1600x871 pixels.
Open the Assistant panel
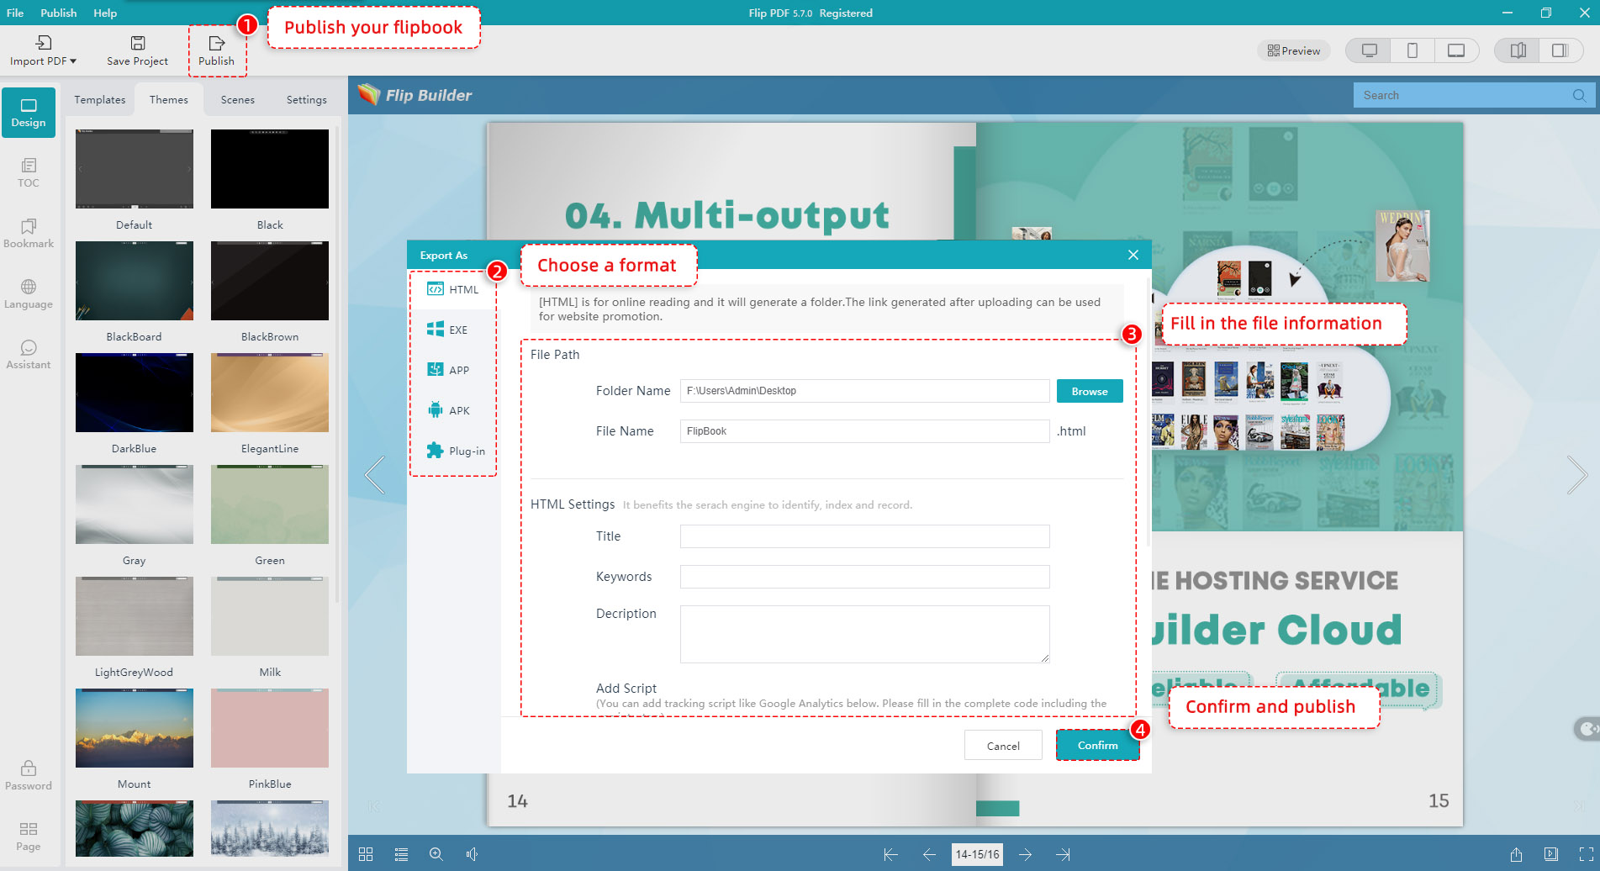pyautogui.click(x=29, y=354)
